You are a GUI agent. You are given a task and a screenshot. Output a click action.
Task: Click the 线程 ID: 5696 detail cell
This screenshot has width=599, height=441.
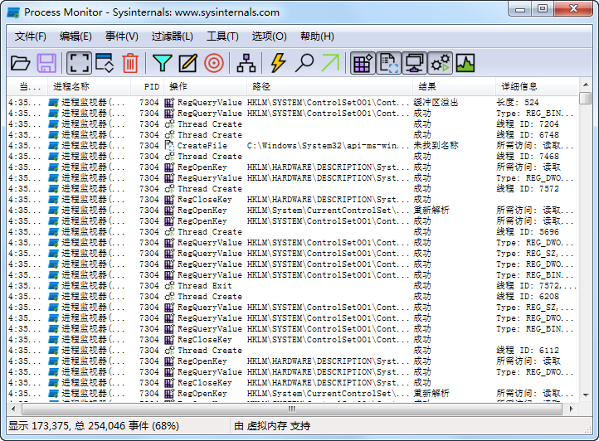pyautogui.click(x=527, y=232)
